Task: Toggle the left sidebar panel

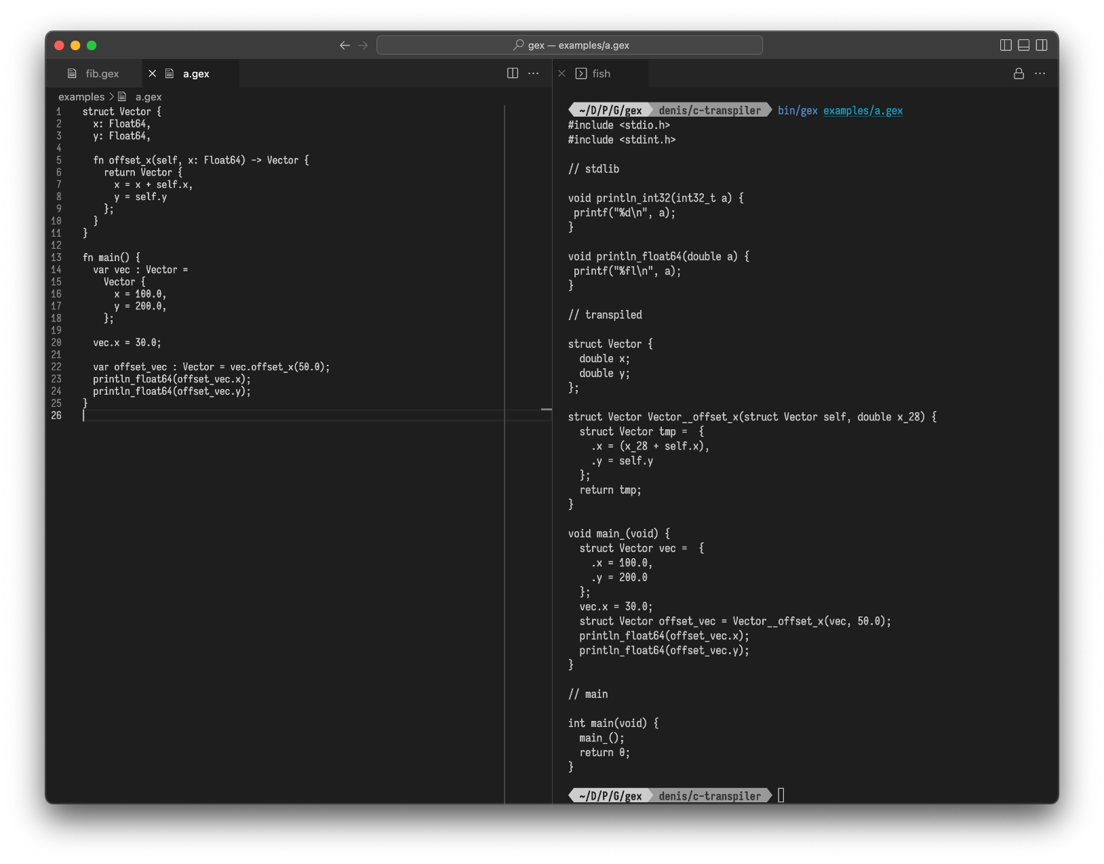Action: click(x=1006, y=45)
